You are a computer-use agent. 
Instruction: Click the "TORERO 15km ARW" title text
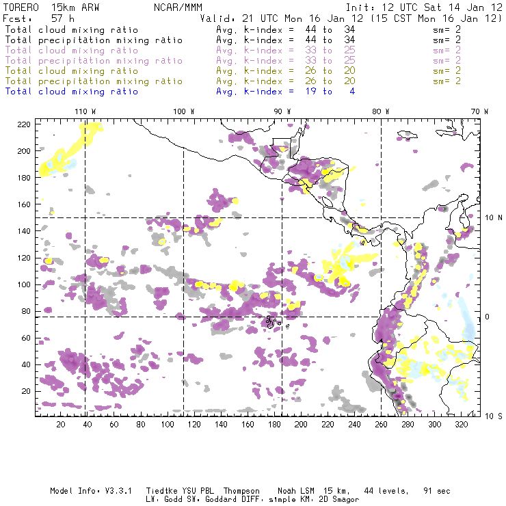(51, 8)
